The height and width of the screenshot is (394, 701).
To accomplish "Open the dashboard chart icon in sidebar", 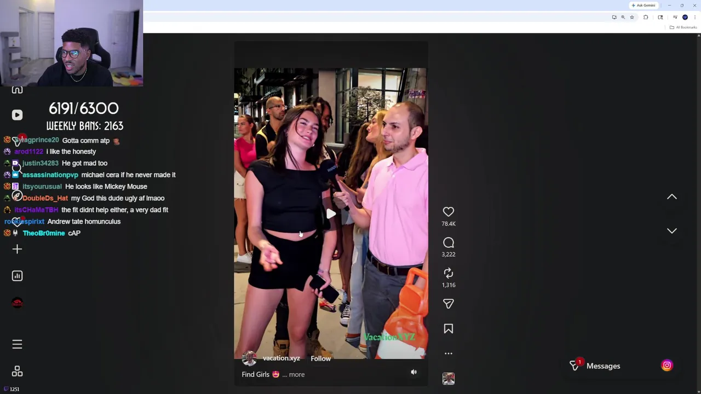I will [x=17, y=276].
